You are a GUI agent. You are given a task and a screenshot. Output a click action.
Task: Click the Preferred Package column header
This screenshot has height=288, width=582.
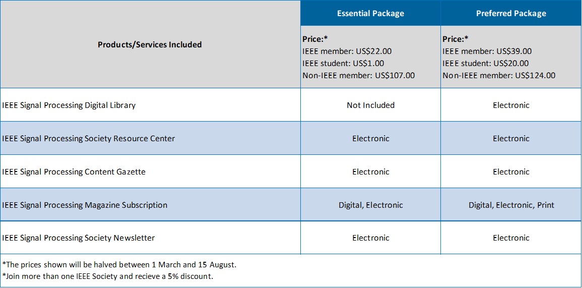(x=511, y=14)
